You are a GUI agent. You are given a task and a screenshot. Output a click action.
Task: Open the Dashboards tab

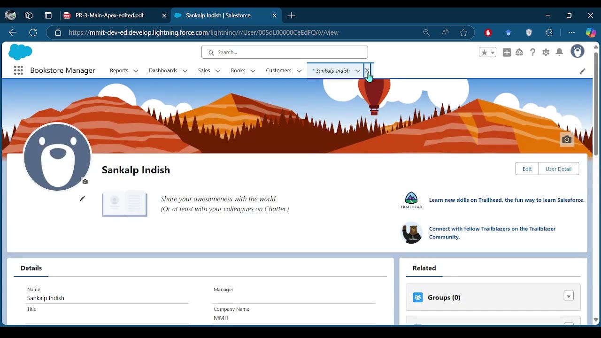point(163,70)
